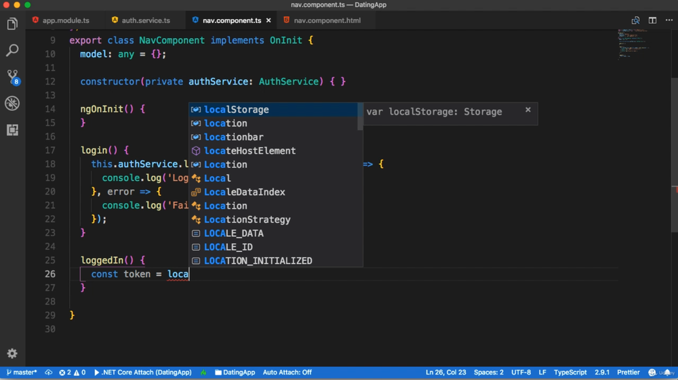
Task: Choose LOCALE_ID suggestion
Action: click(x=273, y=247)
